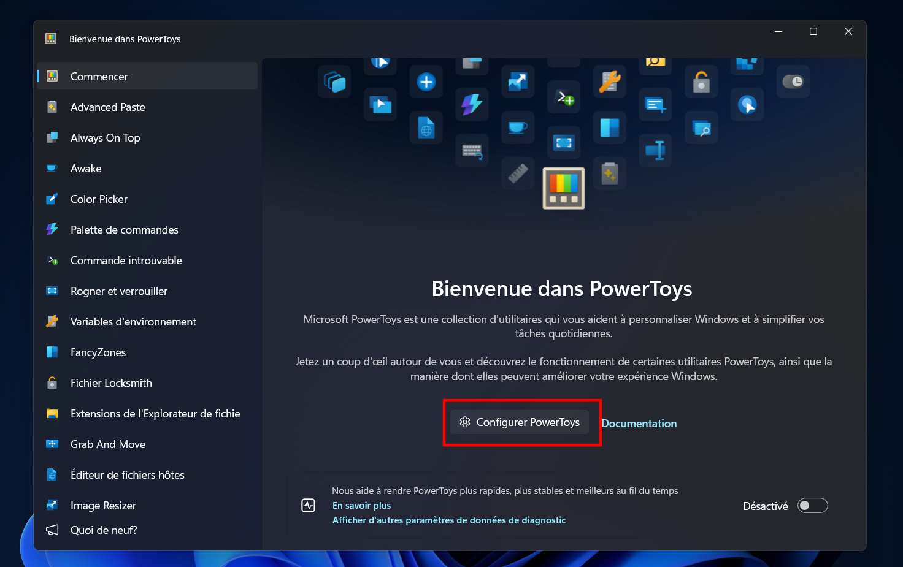903x567 pixels.
Task: Select Extensions de l'Explorateur folder icon
Action: (x=52, y=414)
